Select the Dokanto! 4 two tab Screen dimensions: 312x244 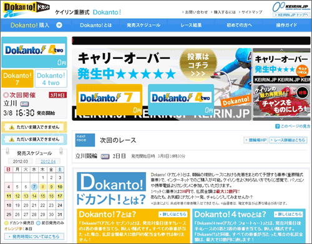[51, 79]
